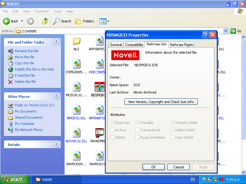Toggle the Delete Inhibit checkbox
The height and width of the screenshot is (184, 246).
[x=173, y=130]
